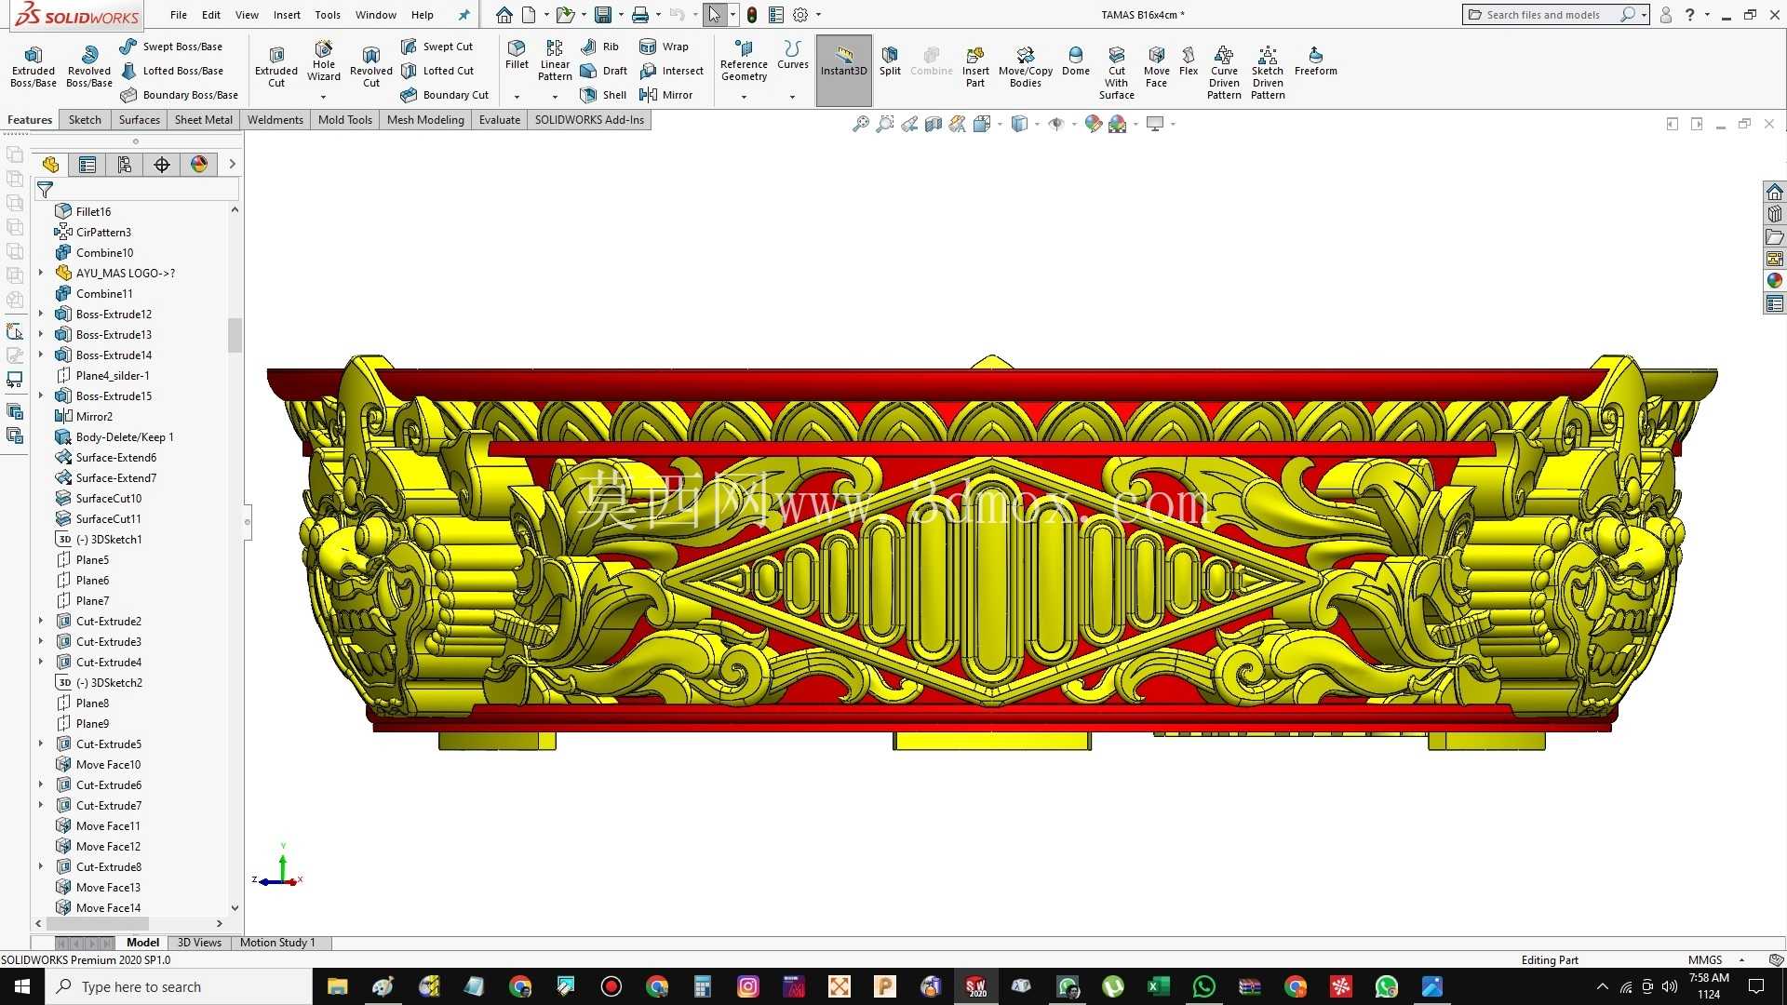Screen dimensions: 1787x1005
Task: Select the Shell tool
Action: tap(603, 95)
